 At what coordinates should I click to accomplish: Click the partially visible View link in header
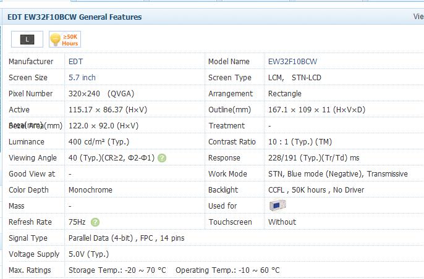coord(418,17)
